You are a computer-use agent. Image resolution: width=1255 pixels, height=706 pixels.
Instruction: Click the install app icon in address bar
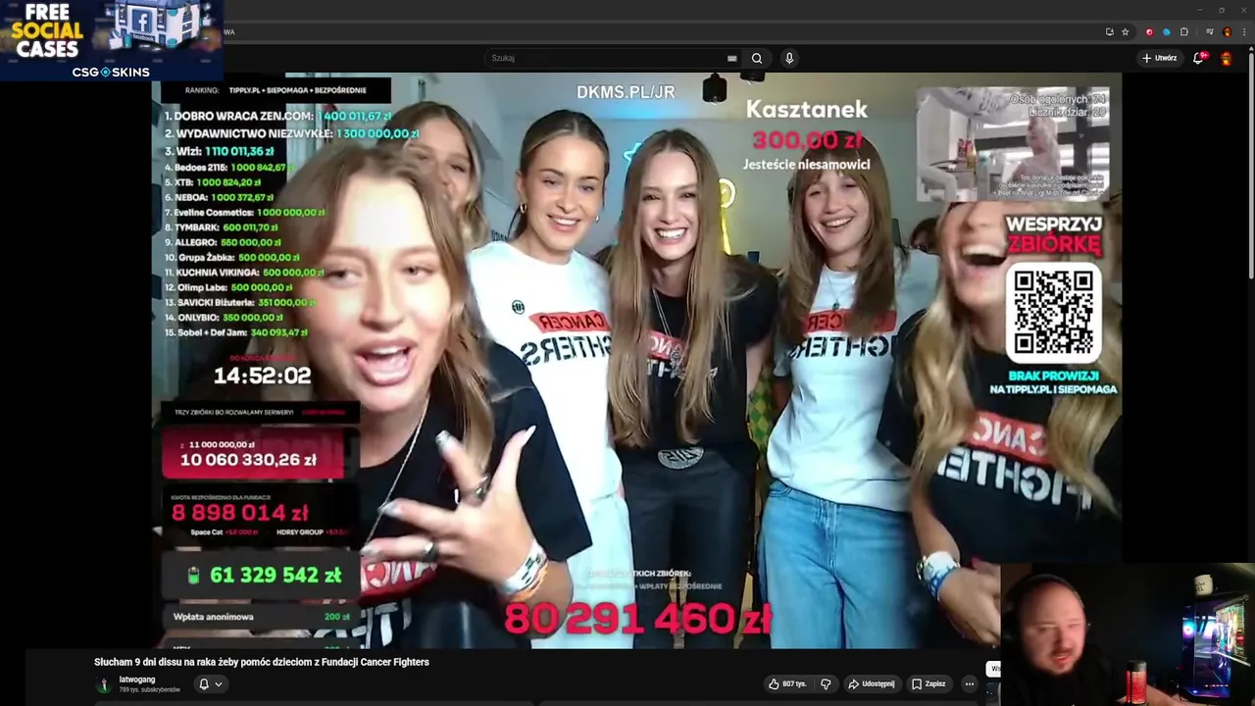[x=1109, y=31]
